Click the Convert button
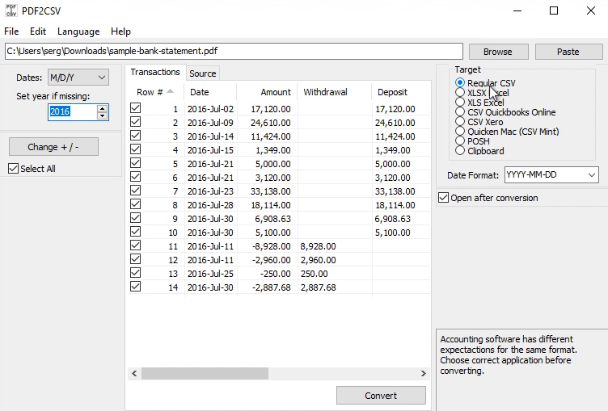The height and width of the screenshot is (411, 608). (x=381, y=396)
